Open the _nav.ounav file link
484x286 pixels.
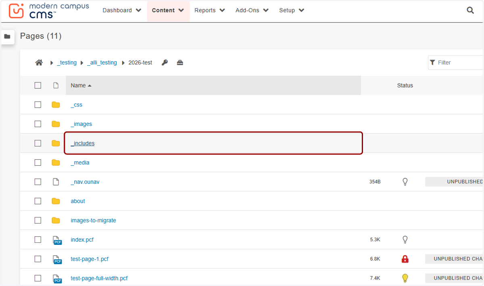(x=85, y=182)
